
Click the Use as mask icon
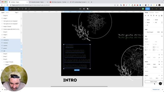pyautogui.click(x=84, y=9)
